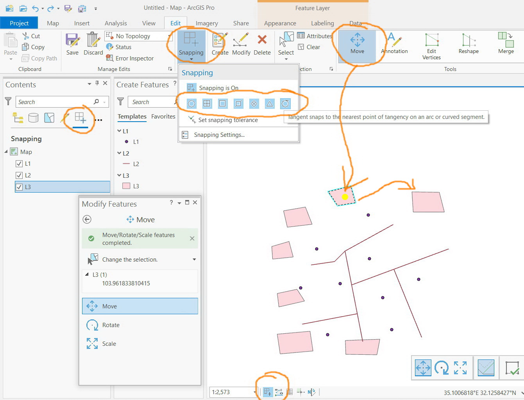Uncheck the L1 layer checkbox

(19, 164)
